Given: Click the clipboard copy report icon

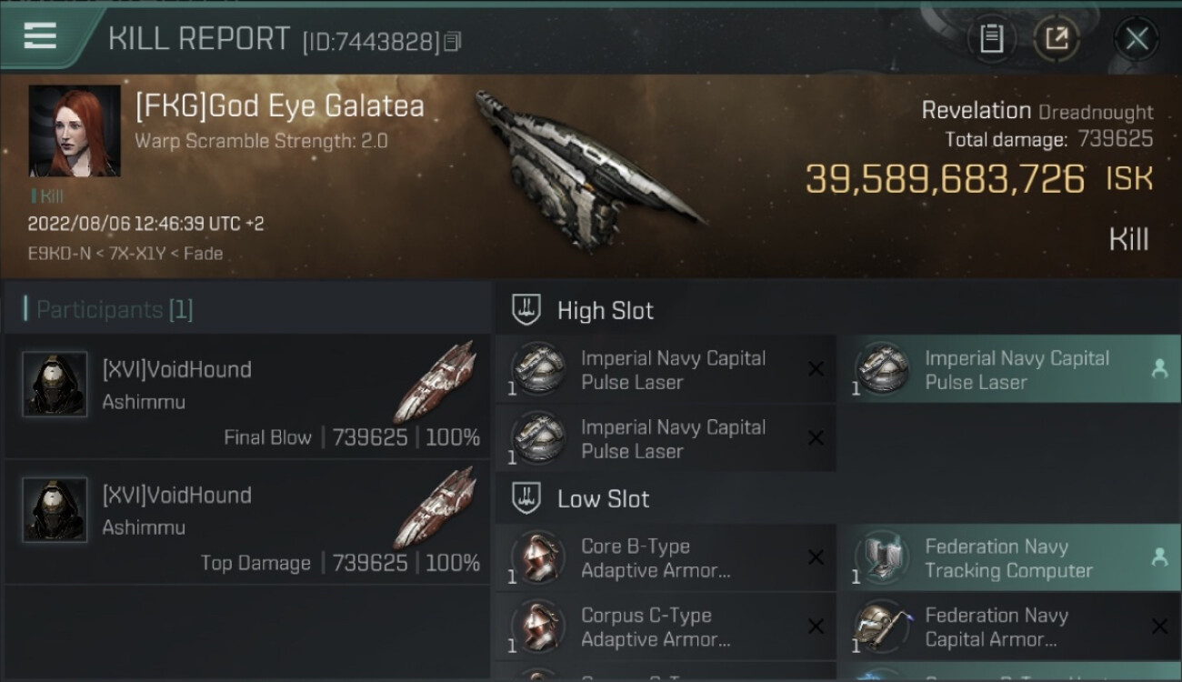Looking at the screenshot, I should click(991, 38).
